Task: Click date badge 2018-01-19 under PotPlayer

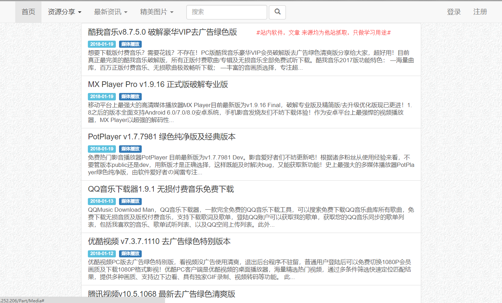Action: point(102,149)
